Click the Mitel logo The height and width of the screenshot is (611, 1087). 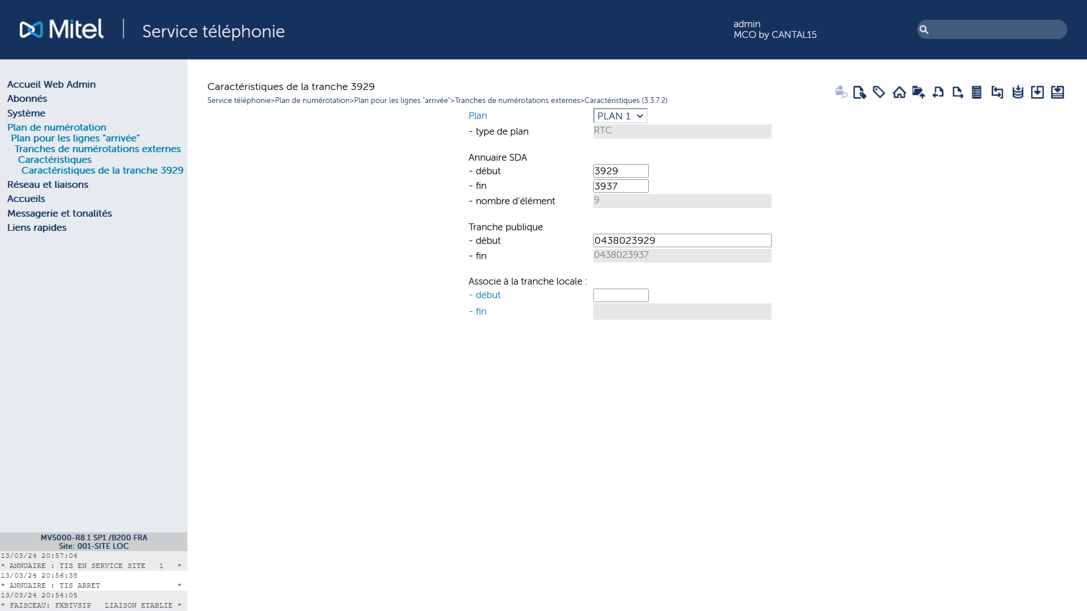coord(62,29)
